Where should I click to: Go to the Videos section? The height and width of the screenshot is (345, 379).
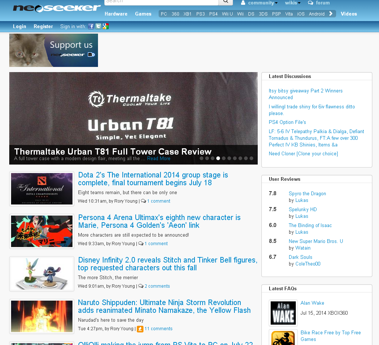click(x=349, y=14)
